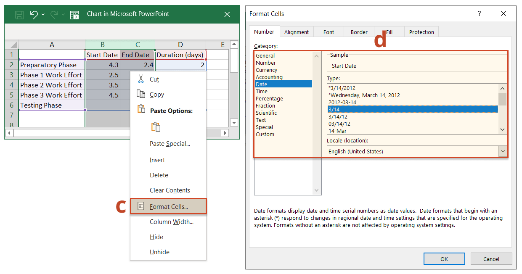Click the Help question mark in Format Cells dialog
The width and height of the screenshot is (522, 274).
[x=479, y=13]
